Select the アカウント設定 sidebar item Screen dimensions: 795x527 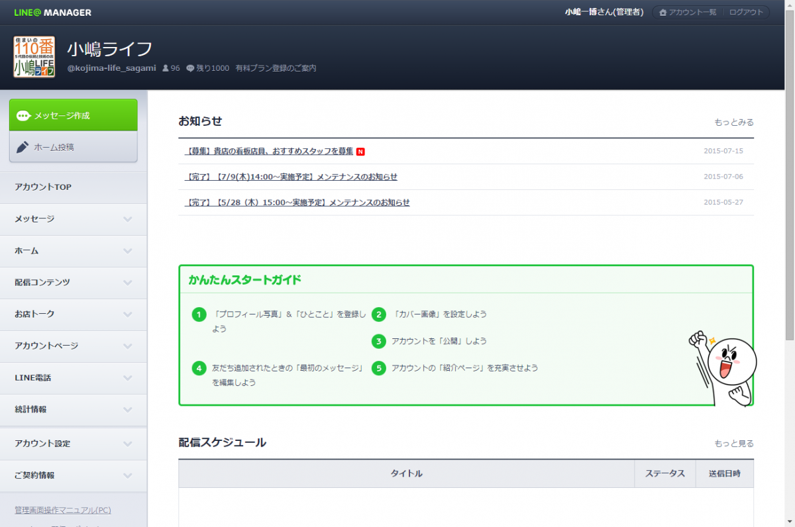(74, 444)
